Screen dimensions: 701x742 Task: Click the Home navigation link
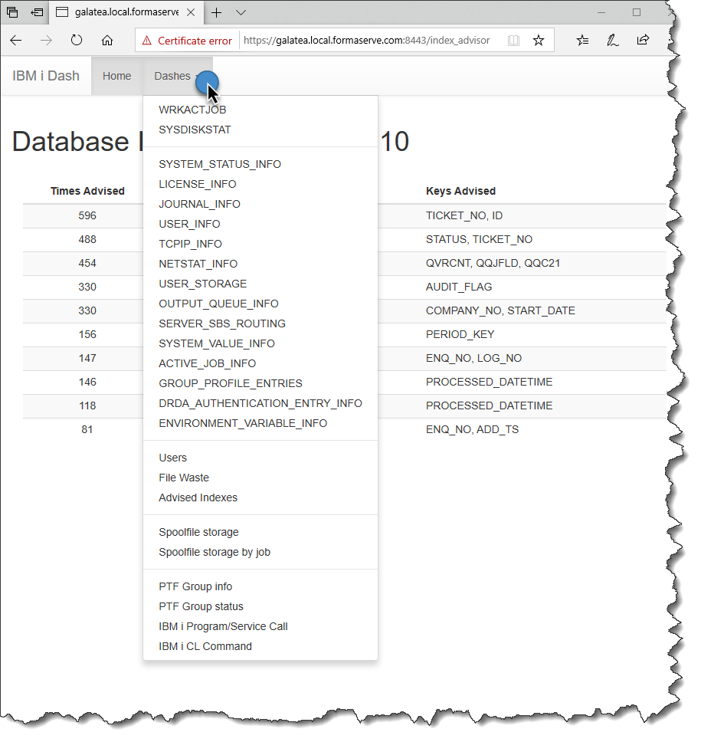click(x=116, y=76)
